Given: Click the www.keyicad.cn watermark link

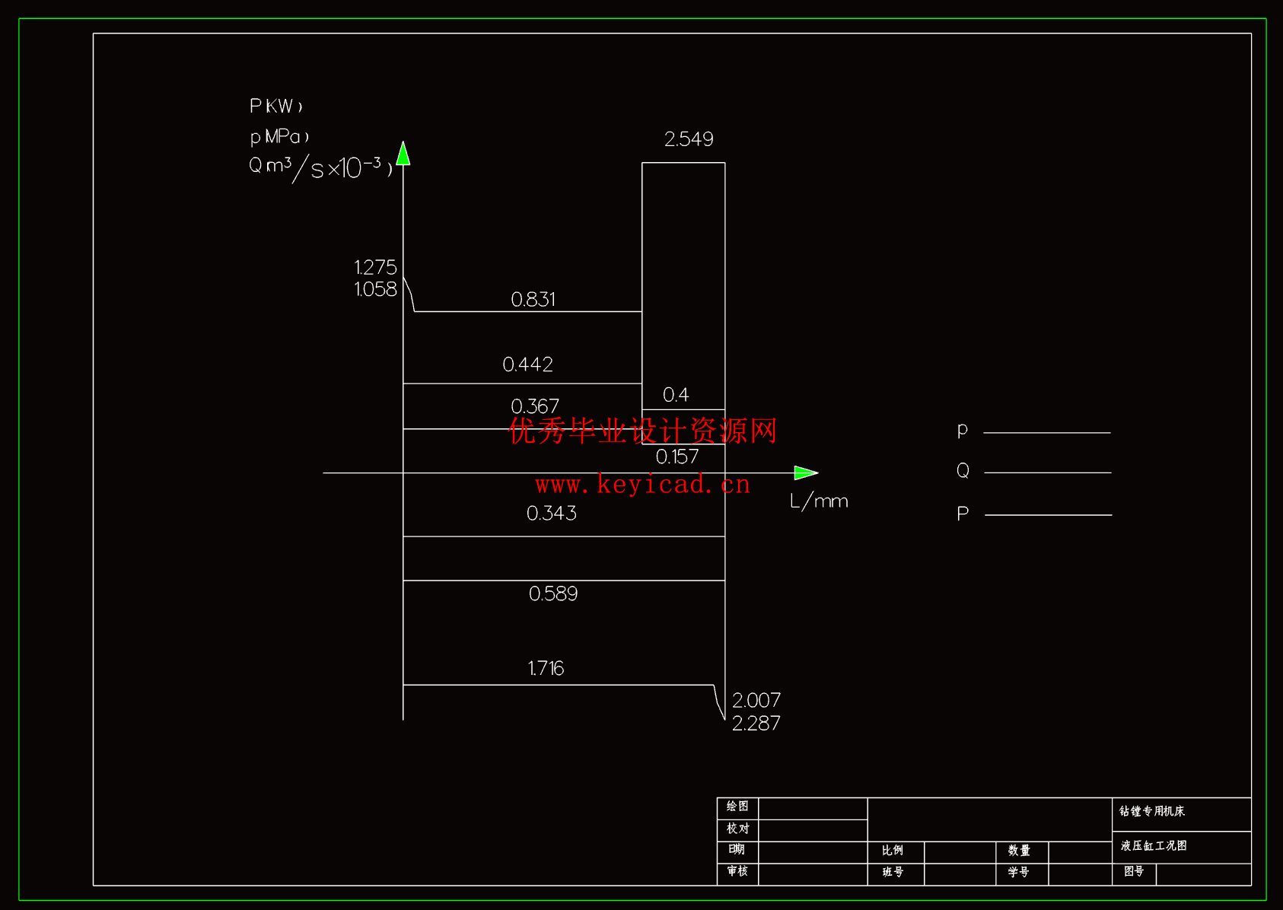Looking at the screenshot, I should pos(642,484).
